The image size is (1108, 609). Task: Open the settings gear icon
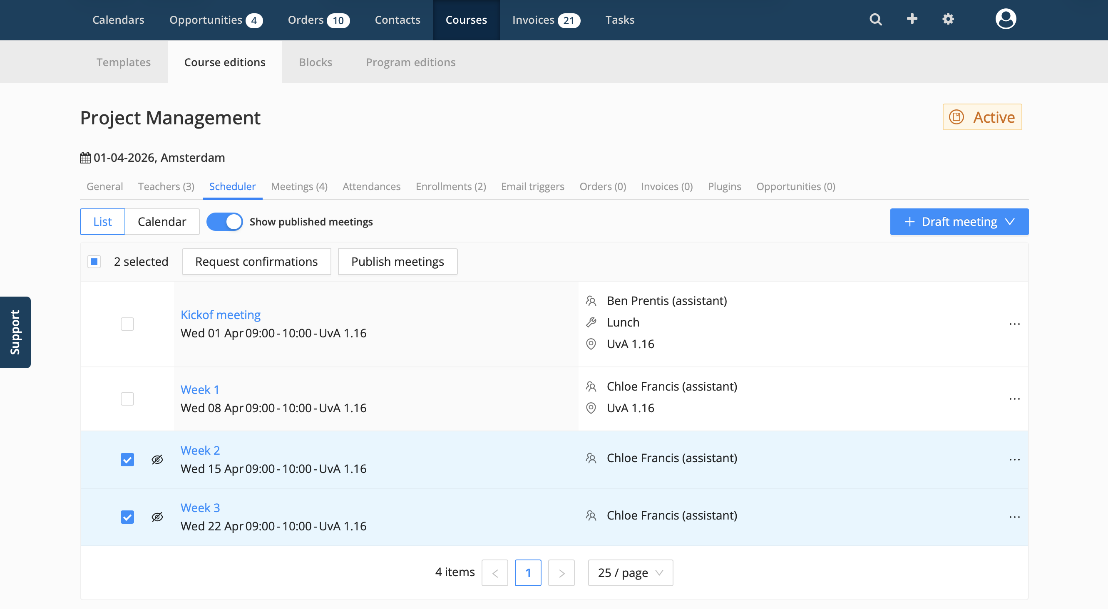point(948,19)
